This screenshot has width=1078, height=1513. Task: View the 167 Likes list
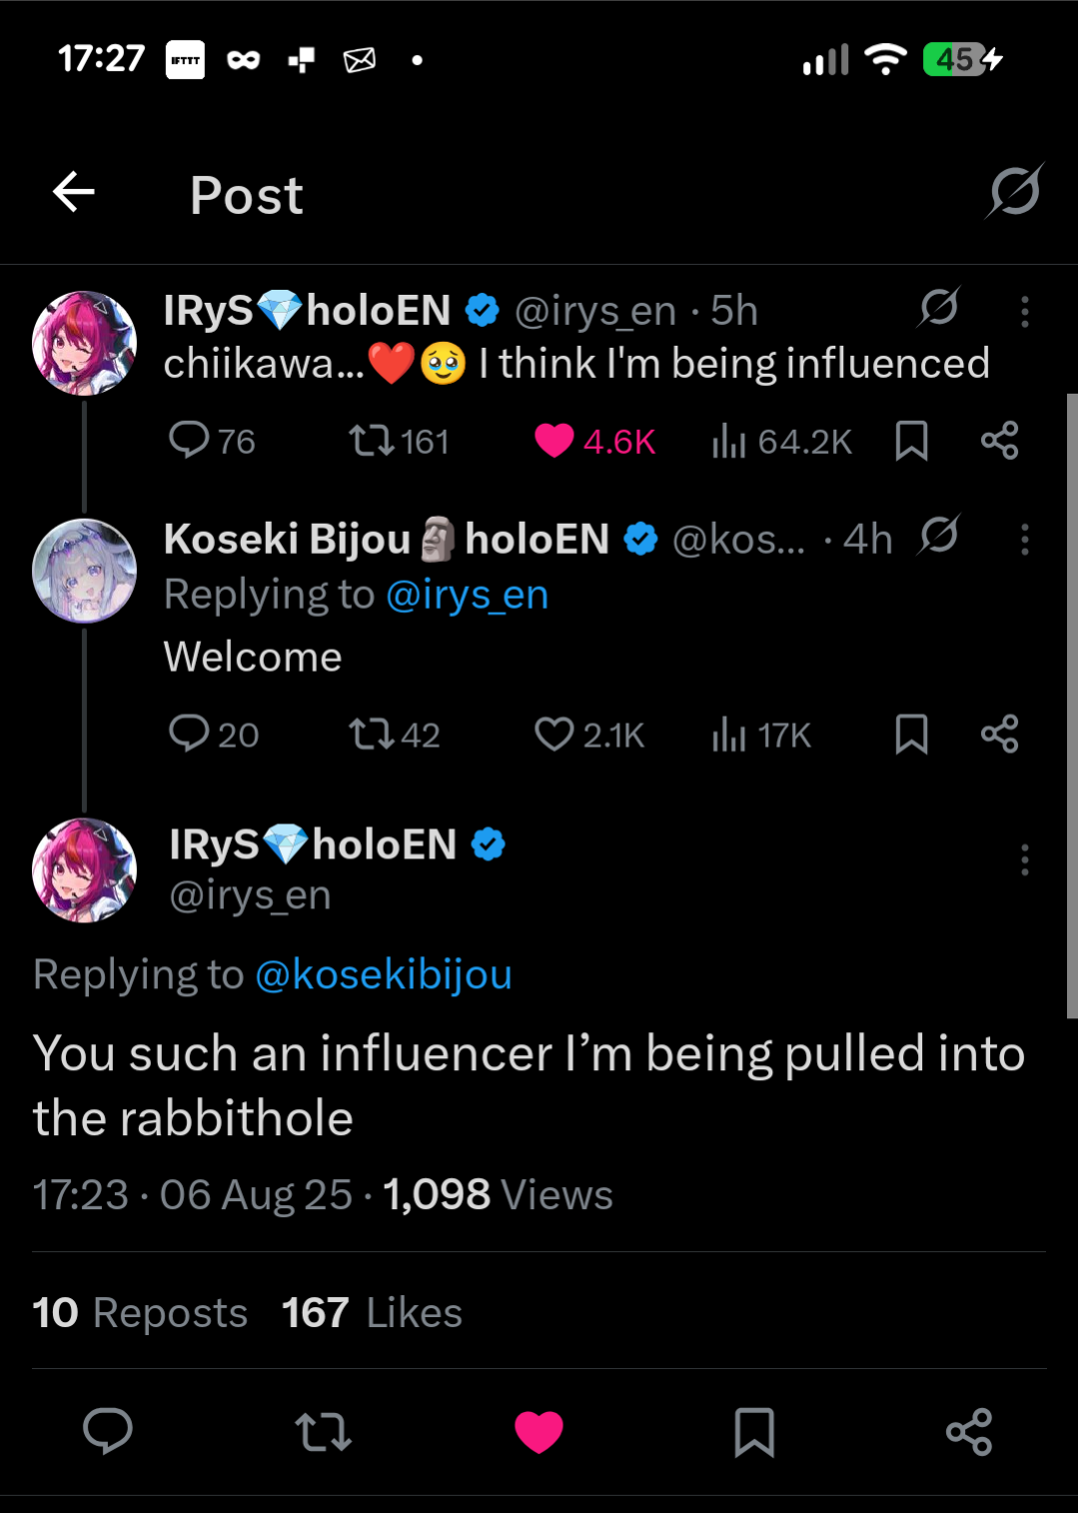[372, 1313]
